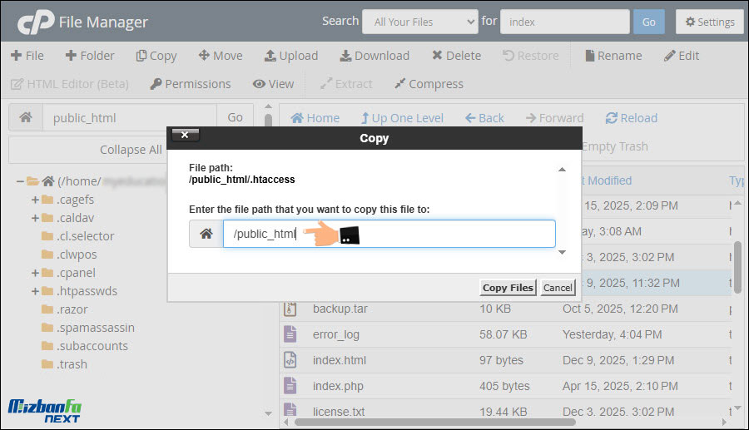Select the .spamassassin folder in tree
Screen dimensions: 749x430
[x=95, y=328]
